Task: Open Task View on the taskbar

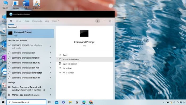Action: click(49, 102)
